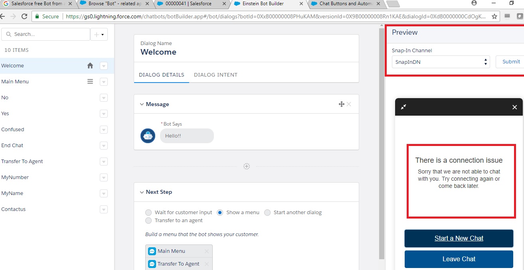524x270 pixels.
Task: Click the dialogs Search input field
Action: coord(46,34)
